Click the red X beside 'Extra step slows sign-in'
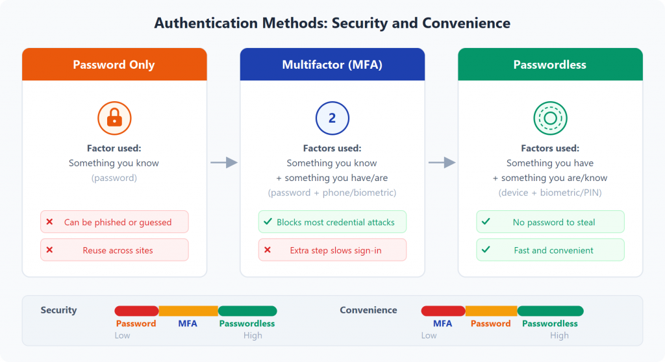 click(267, 250)
